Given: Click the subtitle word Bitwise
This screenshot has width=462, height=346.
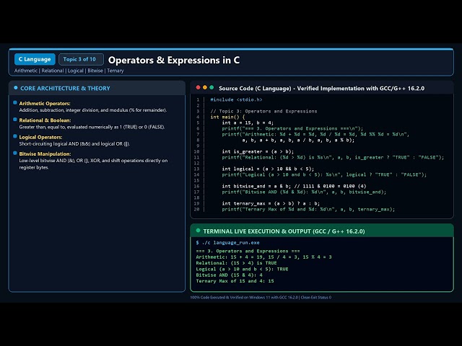Looking at the screenshot, I should coord(95,71).
